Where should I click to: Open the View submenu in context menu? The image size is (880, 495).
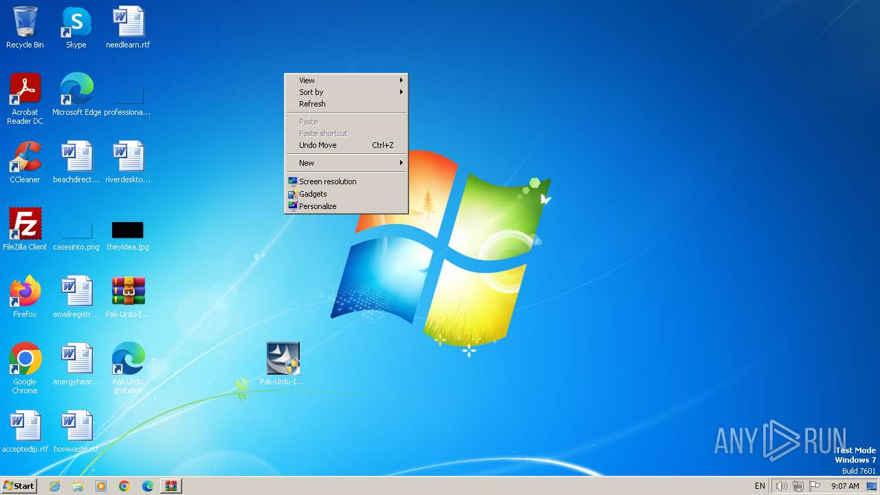tap(346, 80)
